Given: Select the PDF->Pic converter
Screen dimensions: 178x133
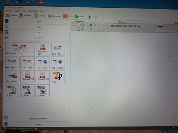Looking at the screenshot, I should [12, 62].
